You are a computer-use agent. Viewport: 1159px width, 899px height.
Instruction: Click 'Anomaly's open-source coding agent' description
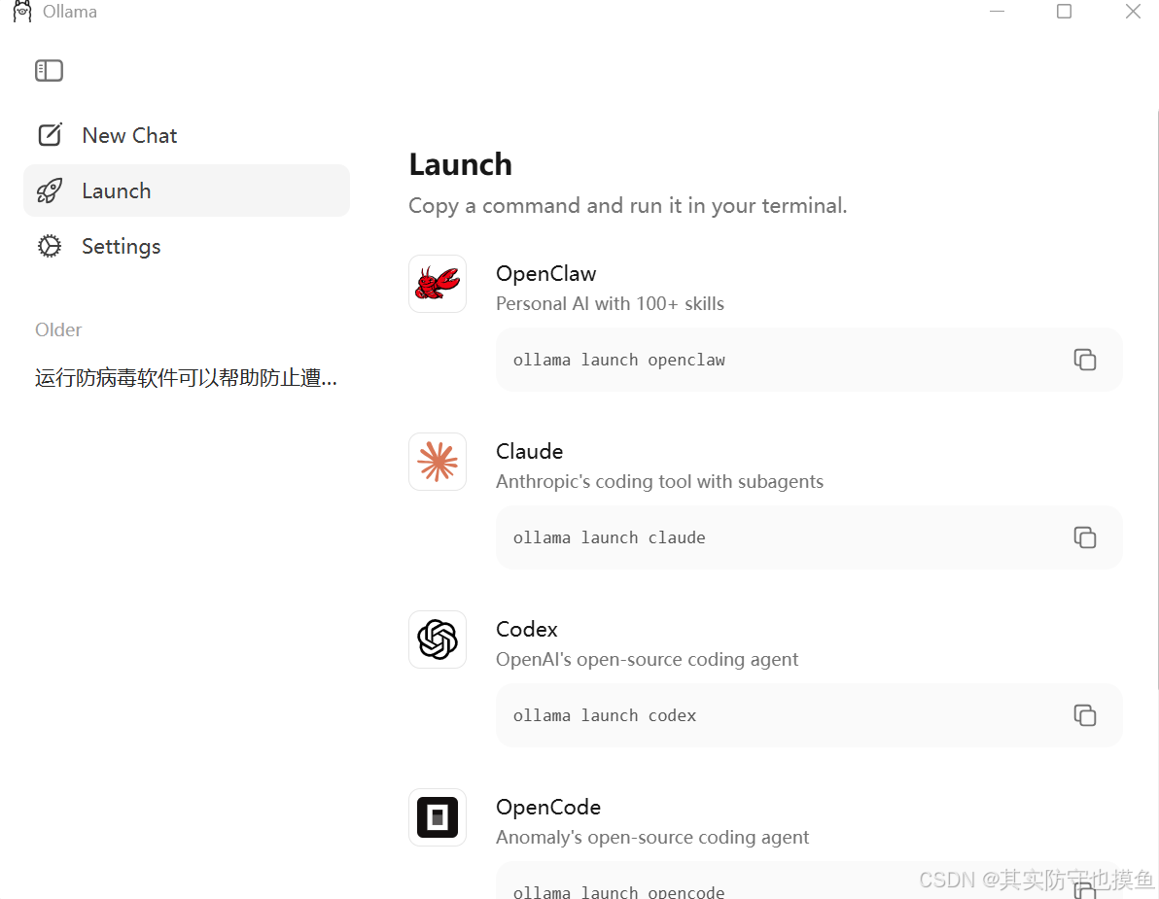(x=651, y=838)
